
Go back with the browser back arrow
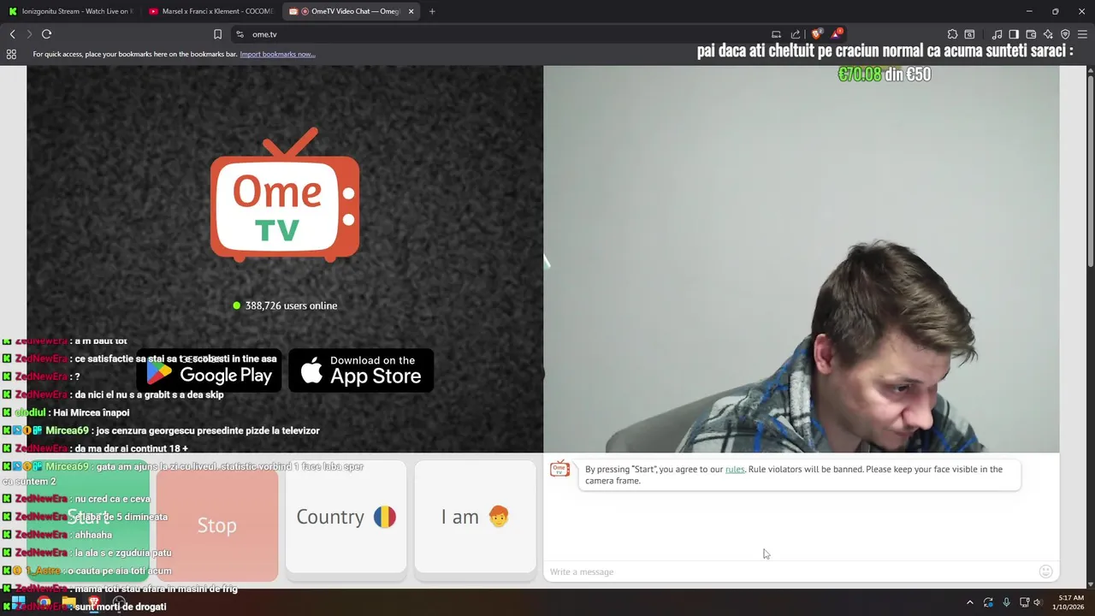[x=12, y=34]
